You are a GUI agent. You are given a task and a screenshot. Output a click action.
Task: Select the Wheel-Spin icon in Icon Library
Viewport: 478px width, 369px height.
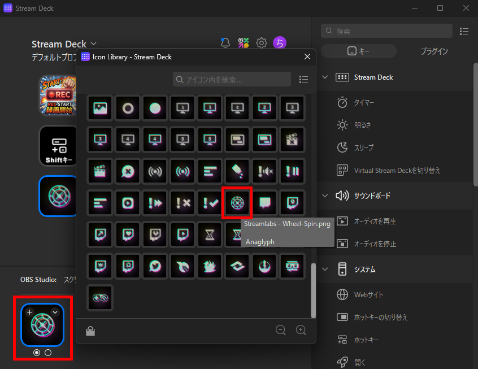237,203
